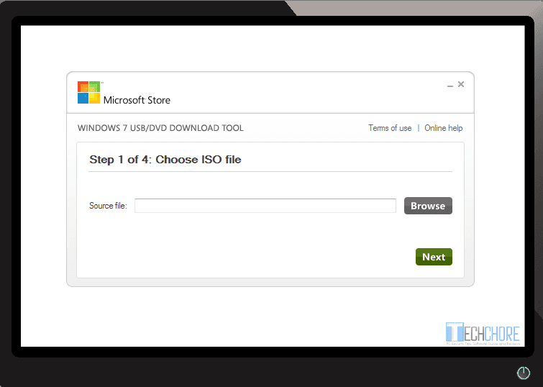Viewport: 543px width, 387px height.
Task: Click the monitor power button icon
Action: 524,373
